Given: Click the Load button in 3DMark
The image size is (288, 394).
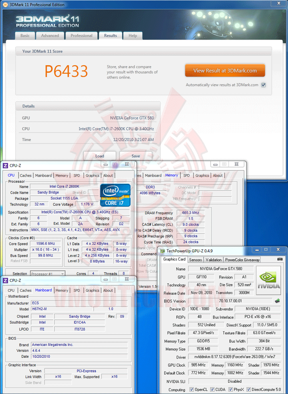Looking at the screenshot, I should 100,156.
